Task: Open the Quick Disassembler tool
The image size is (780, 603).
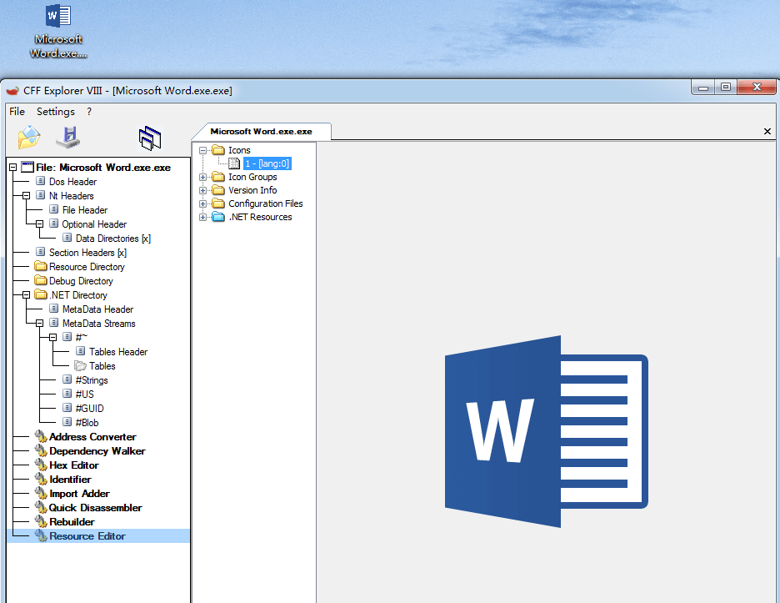Action: coord(95,508)
